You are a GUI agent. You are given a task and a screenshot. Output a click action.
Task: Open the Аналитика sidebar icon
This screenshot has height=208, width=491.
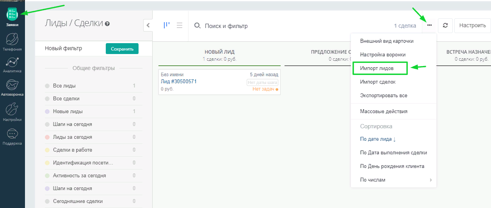[12, 65]
